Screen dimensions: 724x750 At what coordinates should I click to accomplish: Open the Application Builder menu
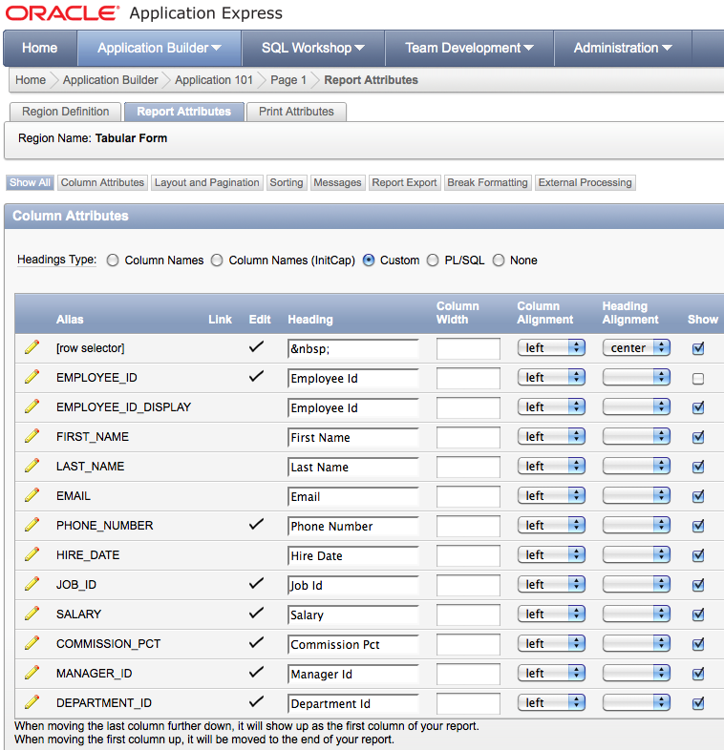(x=160, y=48)
